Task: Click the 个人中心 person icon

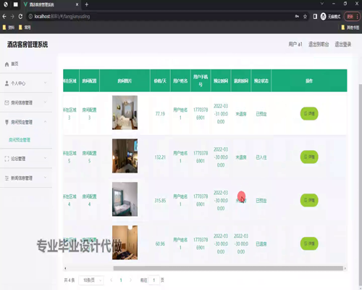Action: (x=7, y=83)
